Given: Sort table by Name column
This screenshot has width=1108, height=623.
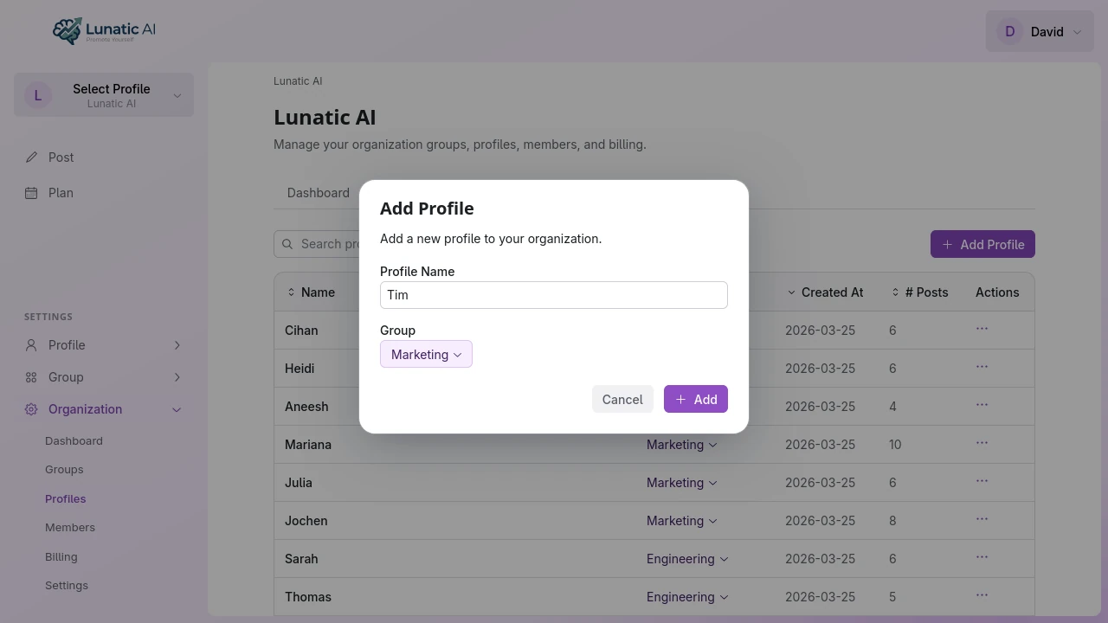Looking at the screenshot, I should point(311,292).
